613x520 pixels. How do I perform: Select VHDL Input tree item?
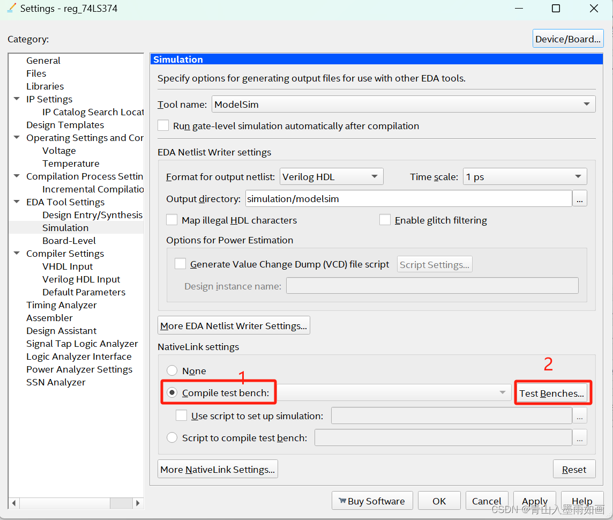67,266
